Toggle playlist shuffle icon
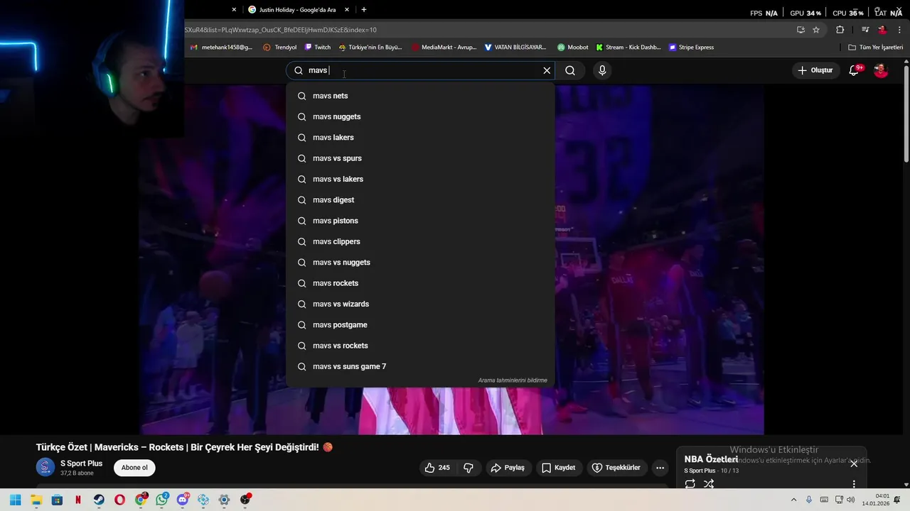This screenshot has height=511, width=910. [709, 484]
